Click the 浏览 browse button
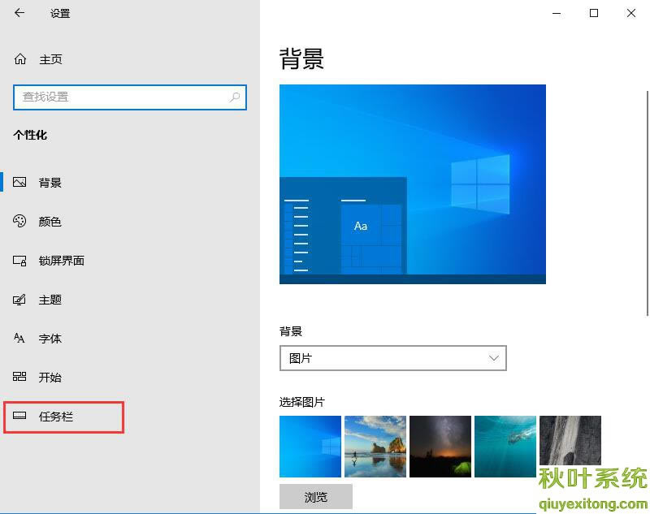 316,497
